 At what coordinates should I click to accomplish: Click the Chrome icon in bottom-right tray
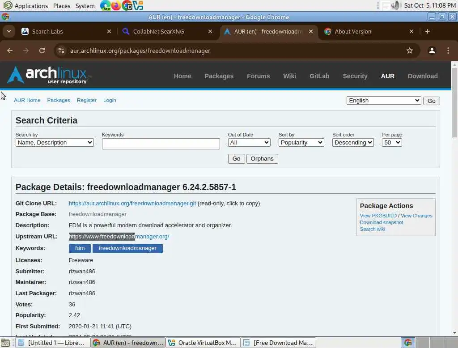coord(408,343)
